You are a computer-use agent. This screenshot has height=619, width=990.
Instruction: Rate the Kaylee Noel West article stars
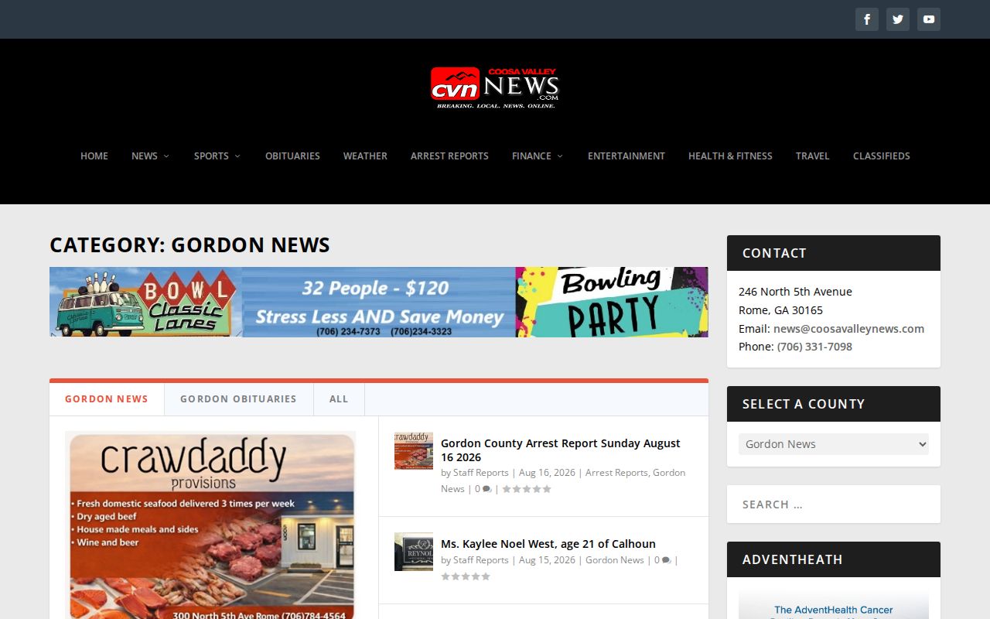(x=466, y=576)
